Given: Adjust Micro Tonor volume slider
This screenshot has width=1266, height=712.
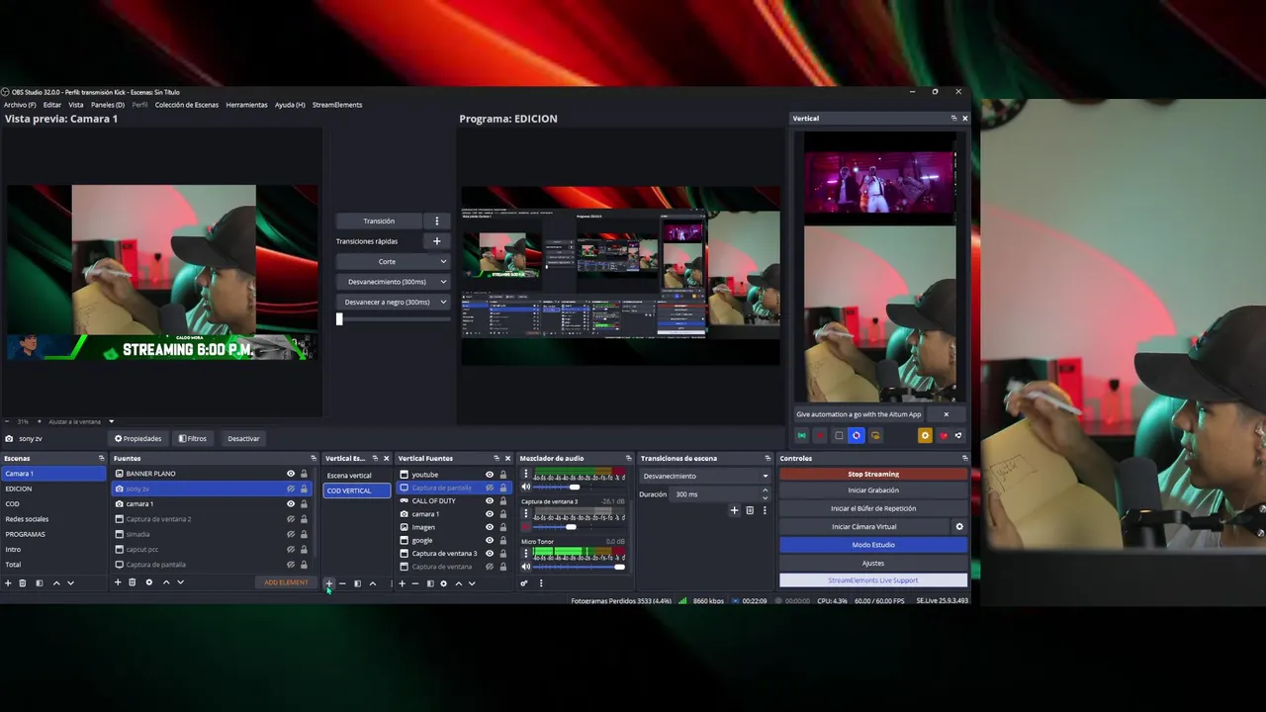Looking at the screenshot, I should pos(580,567).
